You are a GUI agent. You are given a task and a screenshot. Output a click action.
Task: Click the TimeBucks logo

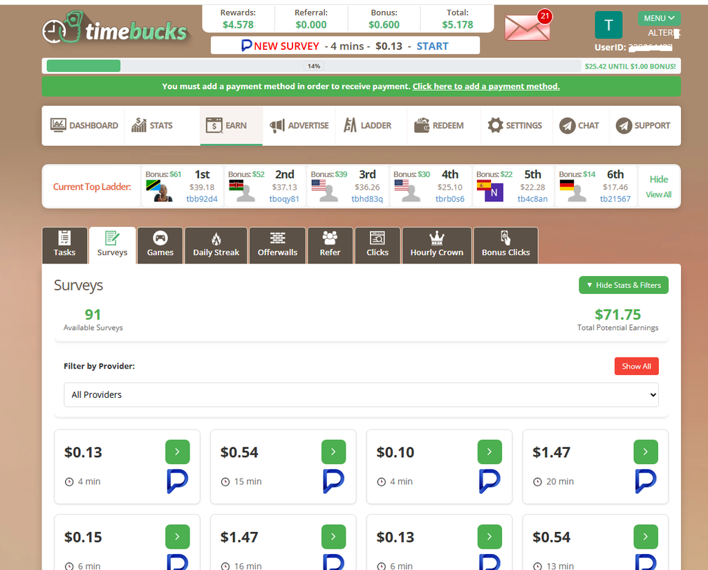[115, 28]
